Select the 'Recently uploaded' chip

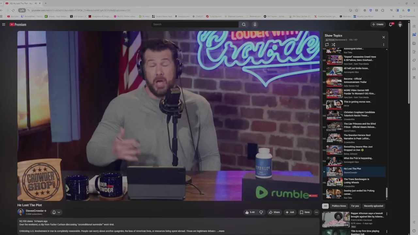(374, 206)
